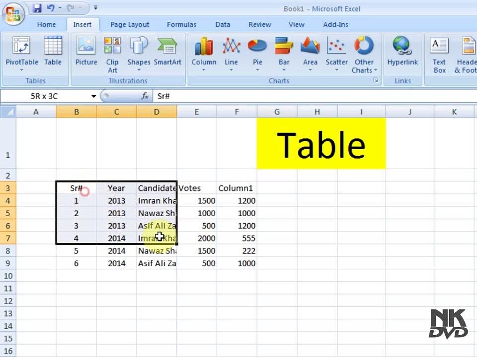Image resolution: width=477 pixels, height=357 pixels.
Task: Undo last action in Quick Access Toolbar
Action: click(x=51, y=8)
